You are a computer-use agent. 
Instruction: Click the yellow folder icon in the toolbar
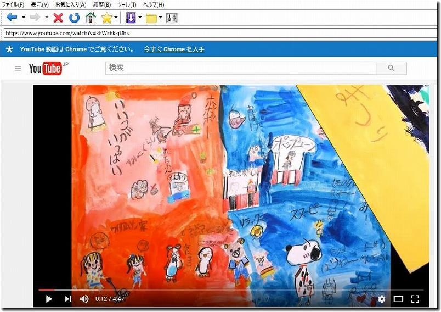151,18
